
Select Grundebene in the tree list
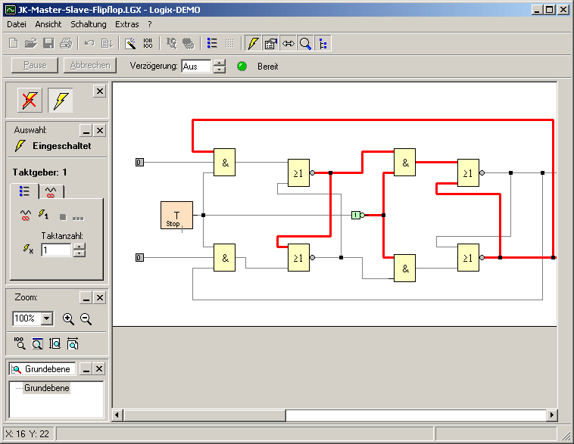46,388
